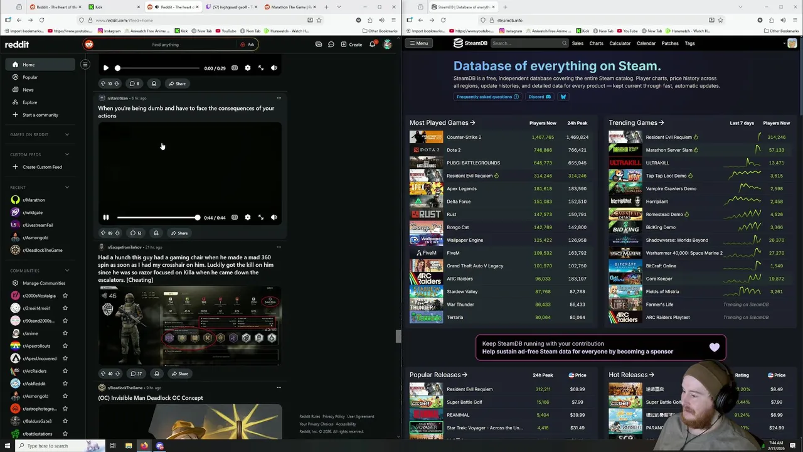
Task: Click the Reddit advertise icon in header
Action: 319,45
